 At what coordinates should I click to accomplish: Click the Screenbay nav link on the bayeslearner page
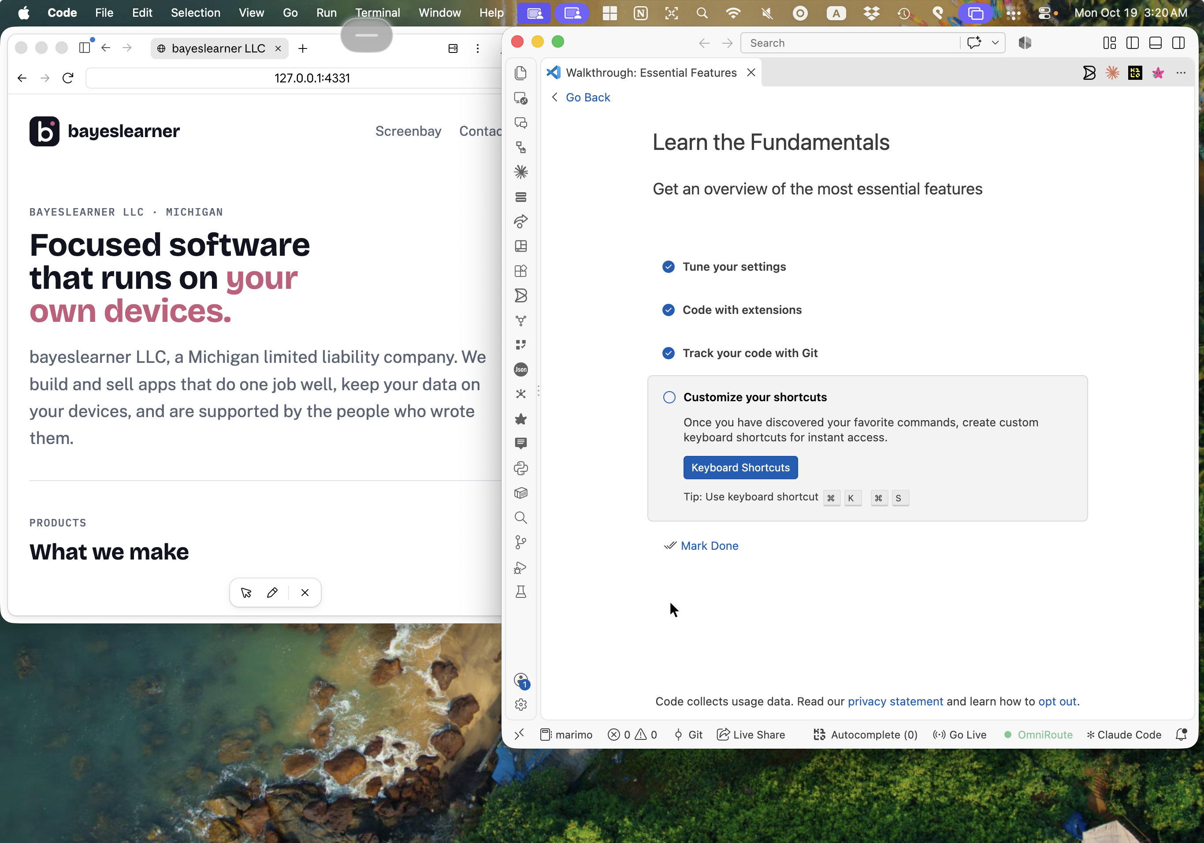pos(408,131)
